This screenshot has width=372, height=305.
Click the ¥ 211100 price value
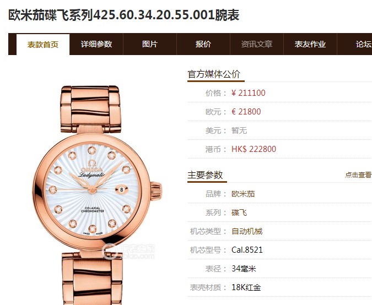pyautogui.click(x=249, y=93)
